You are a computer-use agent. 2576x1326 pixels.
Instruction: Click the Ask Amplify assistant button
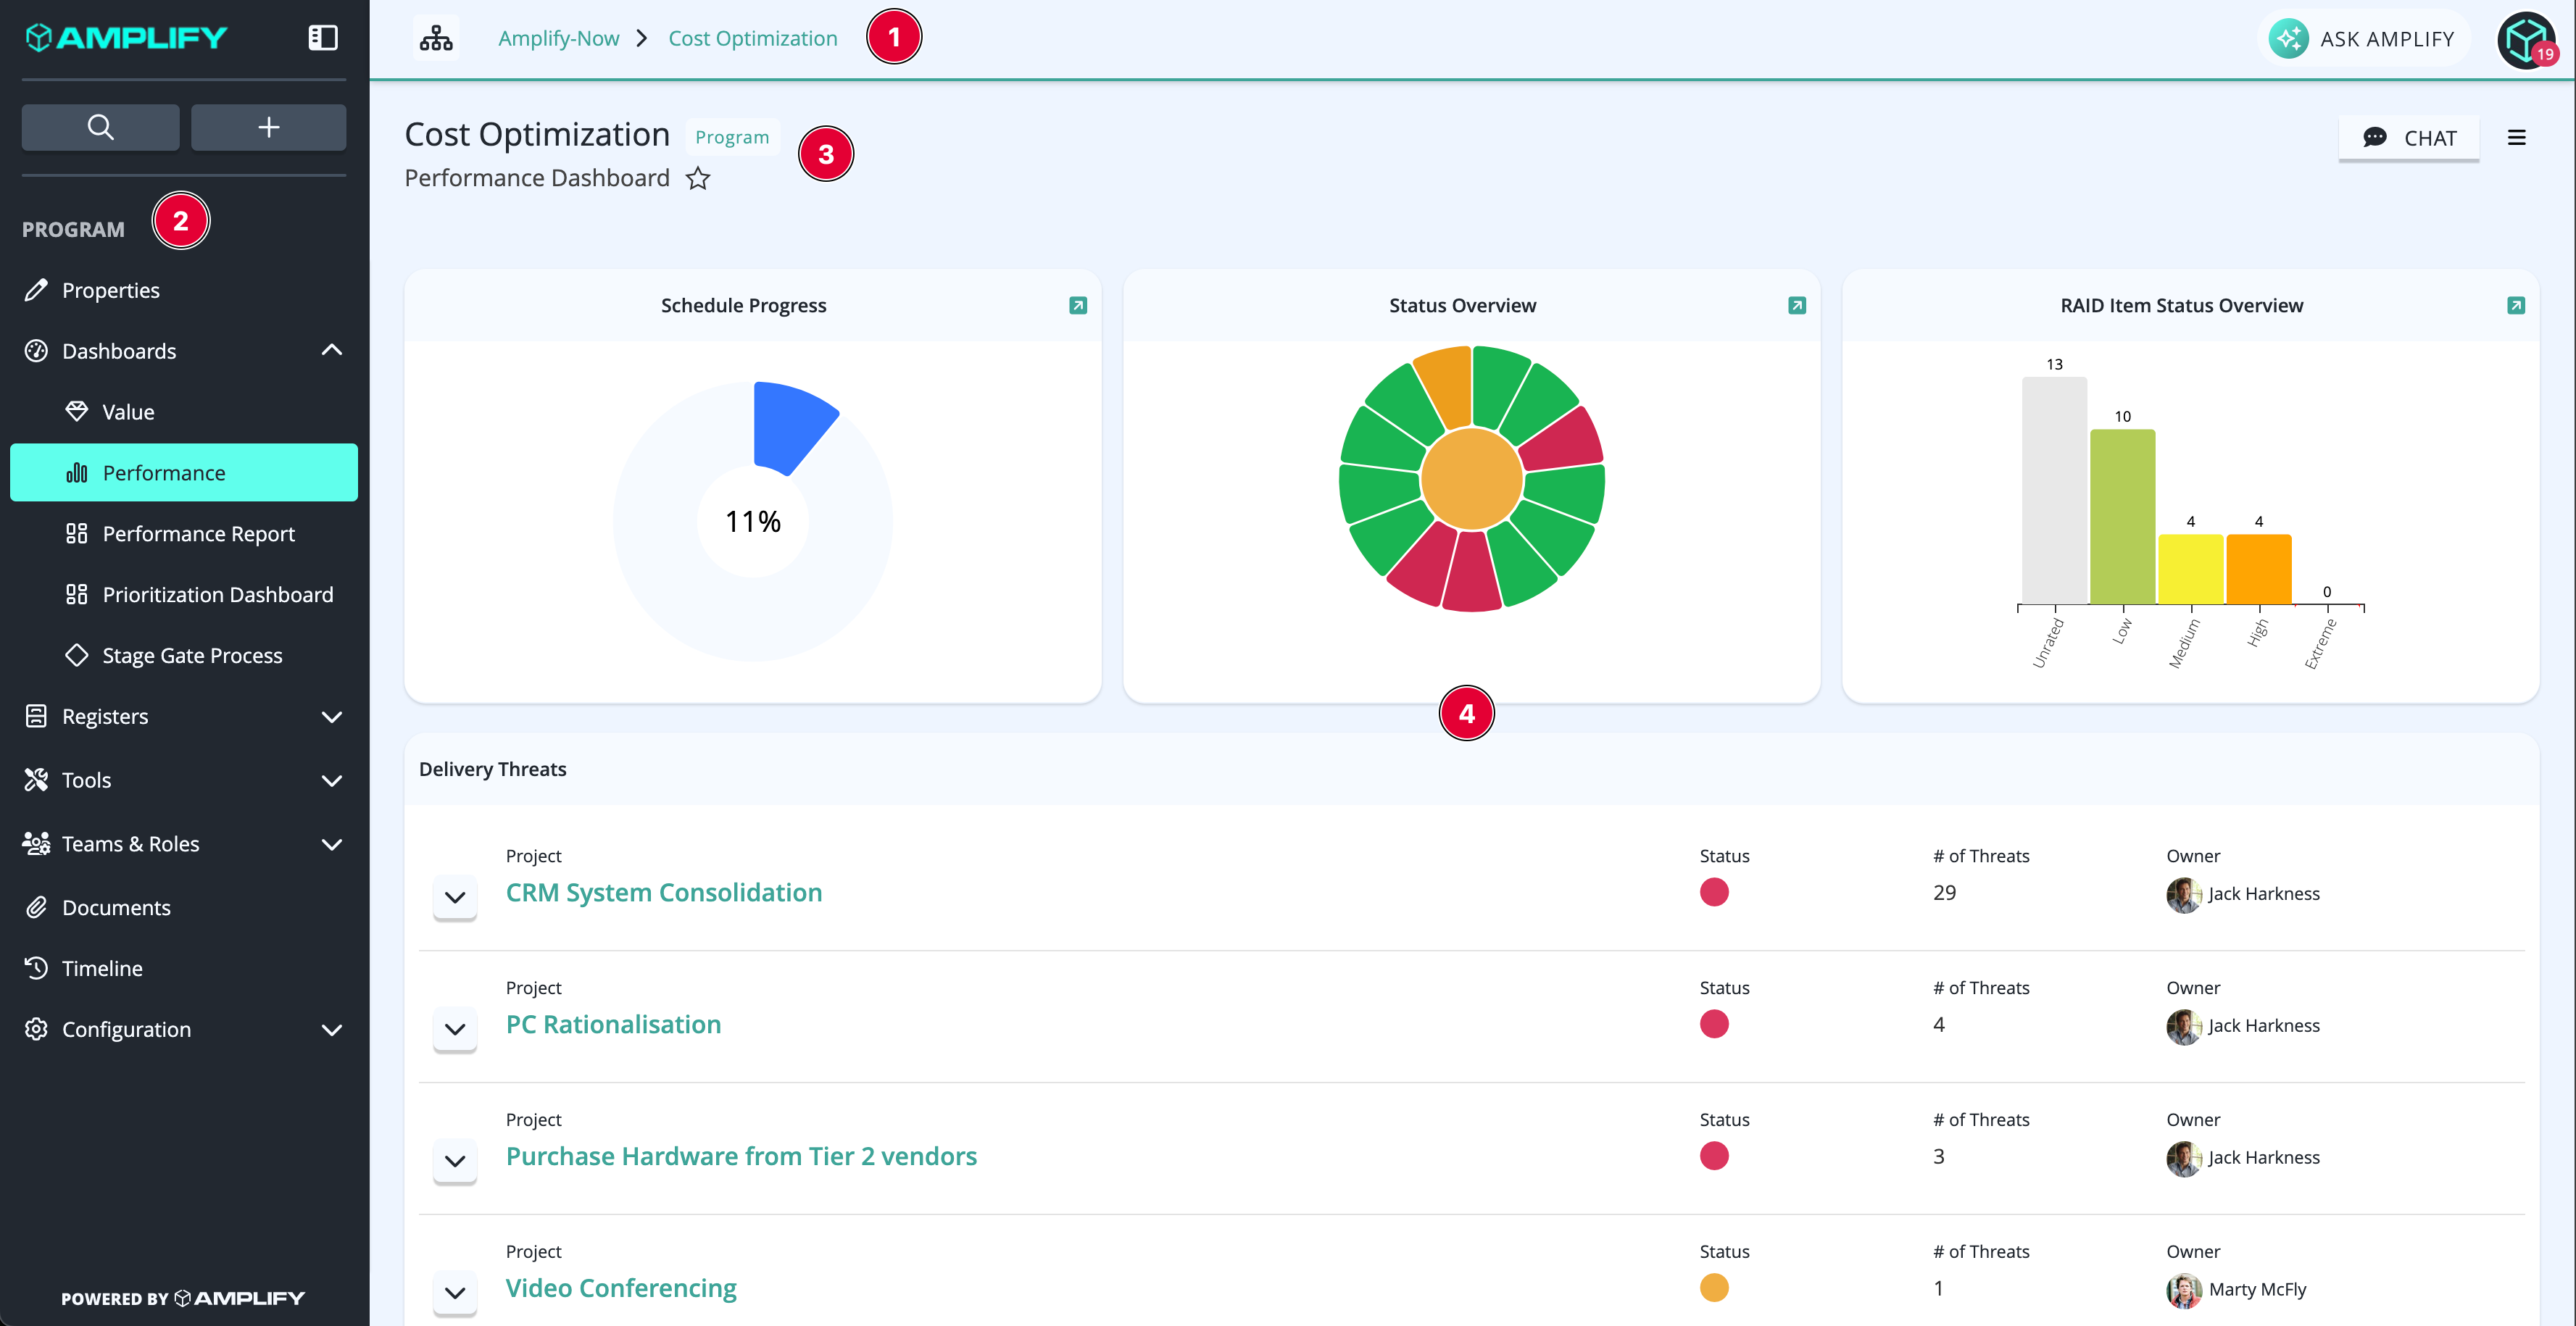point(2362,39)
